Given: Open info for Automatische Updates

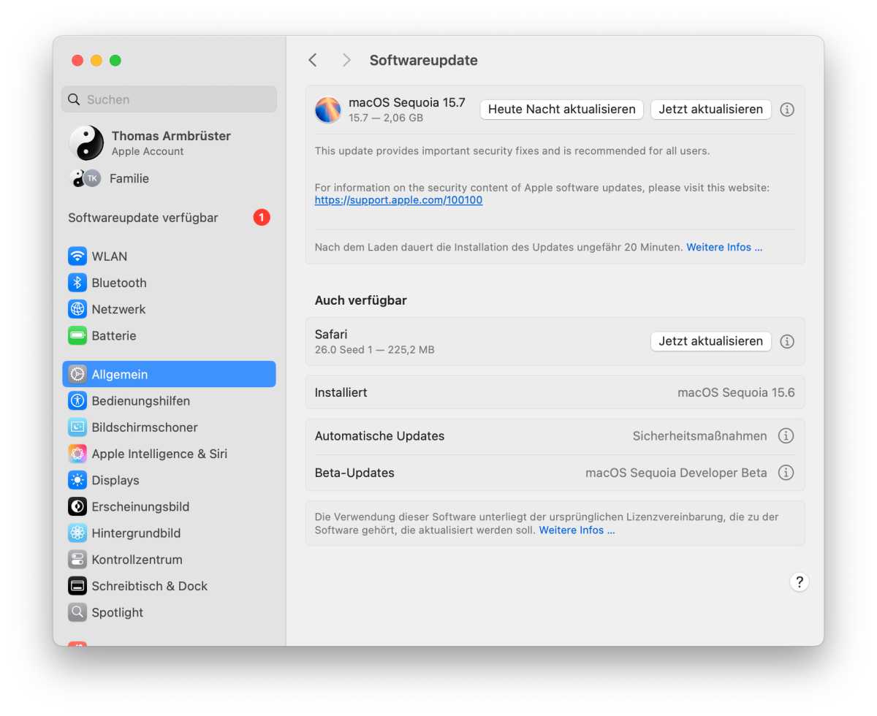Looking at the screenshot, I should [786, 436].
